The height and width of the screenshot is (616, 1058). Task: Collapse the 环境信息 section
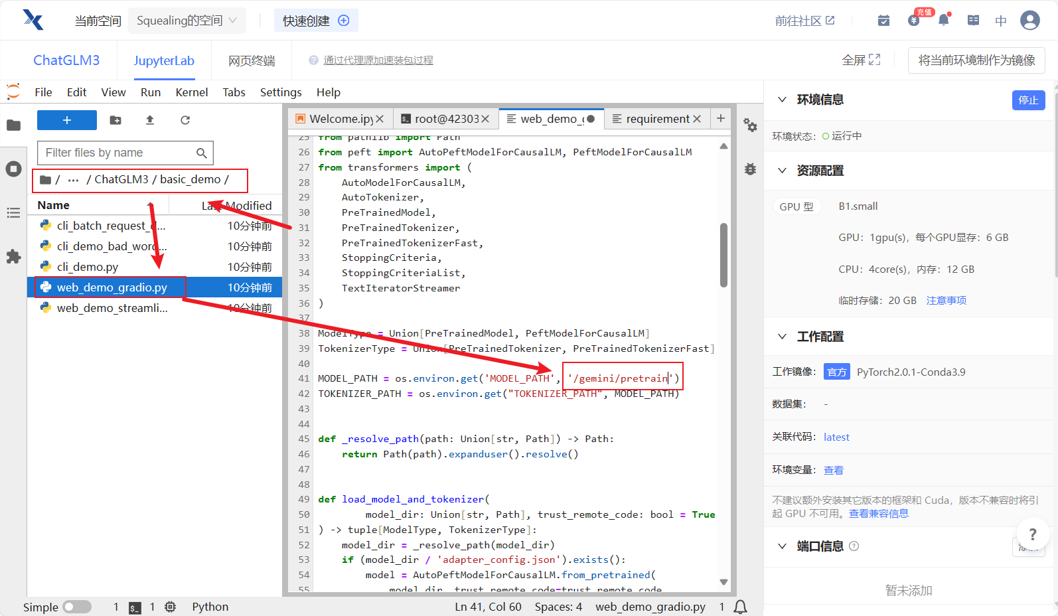pyautogui.click(x=783, y=100)
